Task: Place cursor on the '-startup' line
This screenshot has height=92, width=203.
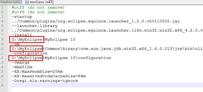Action: [22, 17]
